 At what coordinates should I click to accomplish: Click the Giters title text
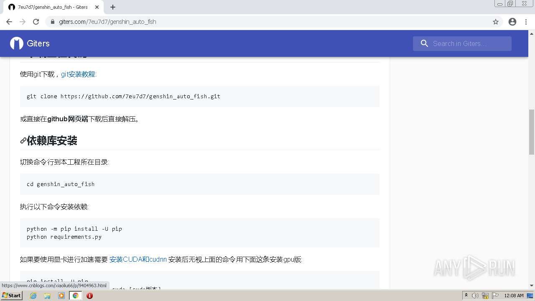pyautogui.click(x=38, y=43)
